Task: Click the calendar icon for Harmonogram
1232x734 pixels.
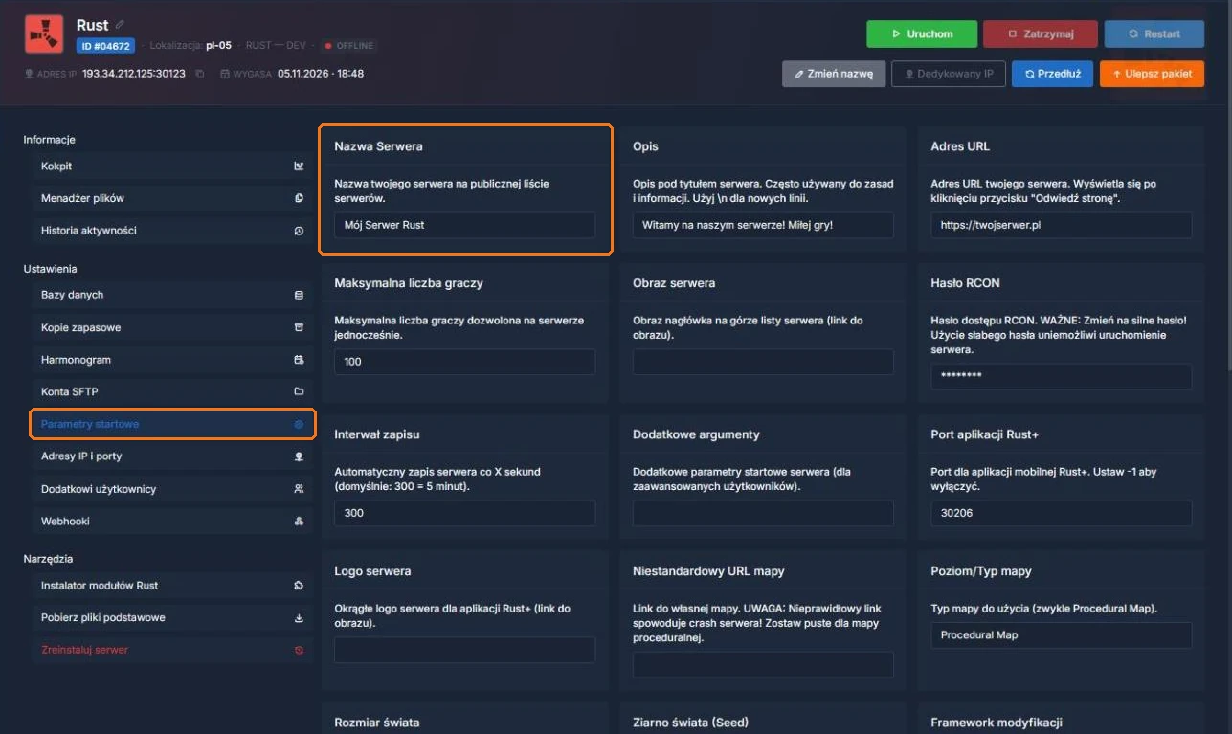Action: point(299,360)
